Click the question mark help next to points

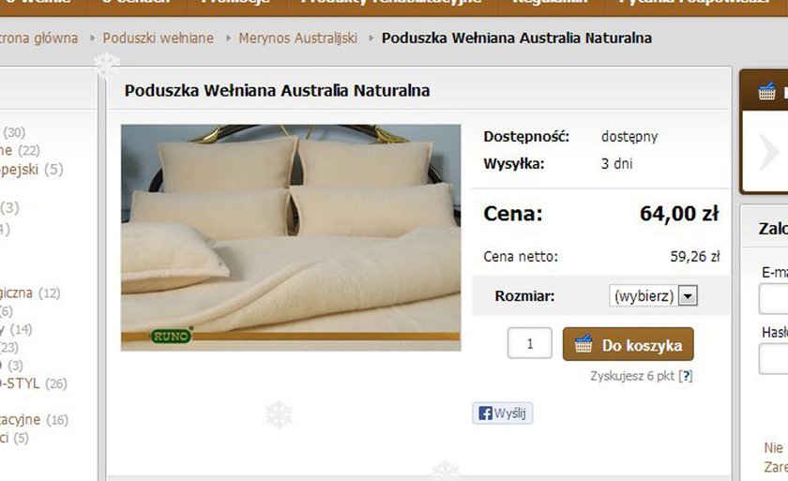686,376
